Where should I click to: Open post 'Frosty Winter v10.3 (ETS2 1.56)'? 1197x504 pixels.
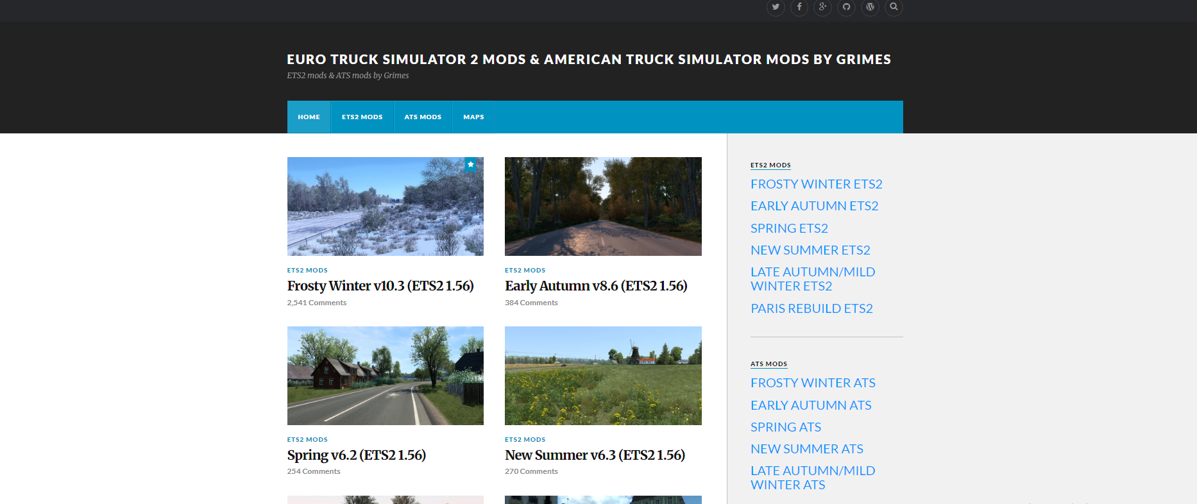[380, 286]
